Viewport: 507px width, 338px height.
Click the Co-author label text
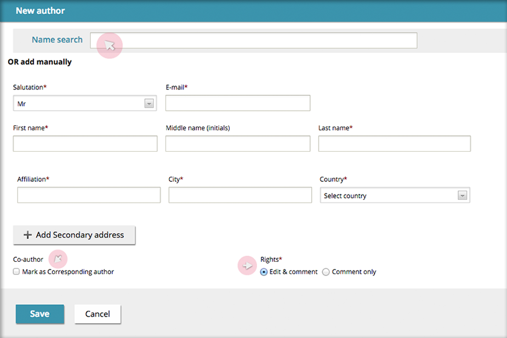pyautogui.click(x=28, y=260)
